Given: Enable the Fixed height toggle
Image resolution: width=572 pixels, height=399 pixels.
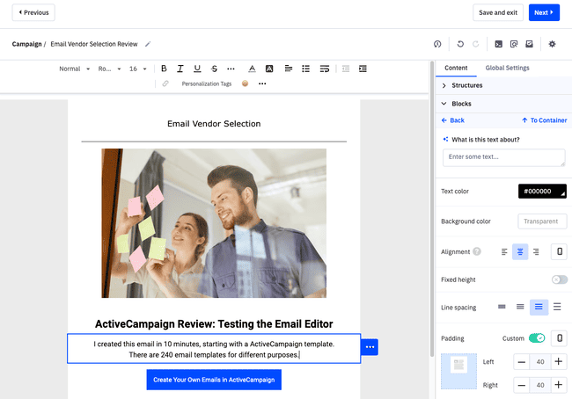Looking at the screenshot, I should click(x=559, y=279).
